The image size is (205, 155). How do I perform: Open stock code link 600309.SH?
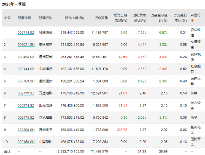point(26,130)
